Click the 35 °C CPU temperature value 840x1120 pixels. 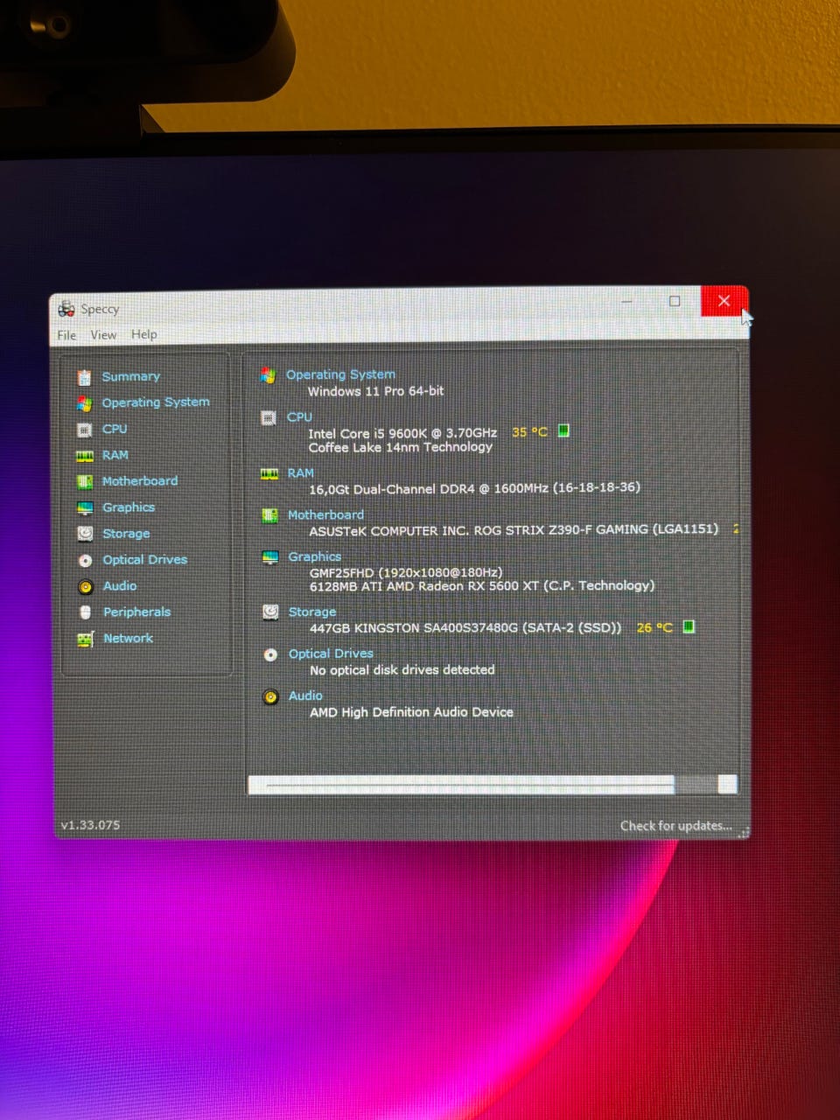[x=529, y=432]
